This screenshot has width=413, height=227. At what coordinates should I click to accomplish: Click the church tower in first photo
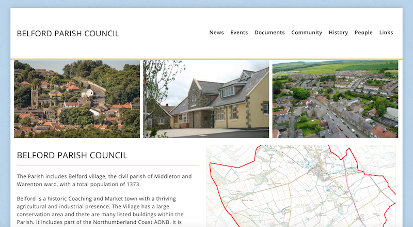(34, 96)
